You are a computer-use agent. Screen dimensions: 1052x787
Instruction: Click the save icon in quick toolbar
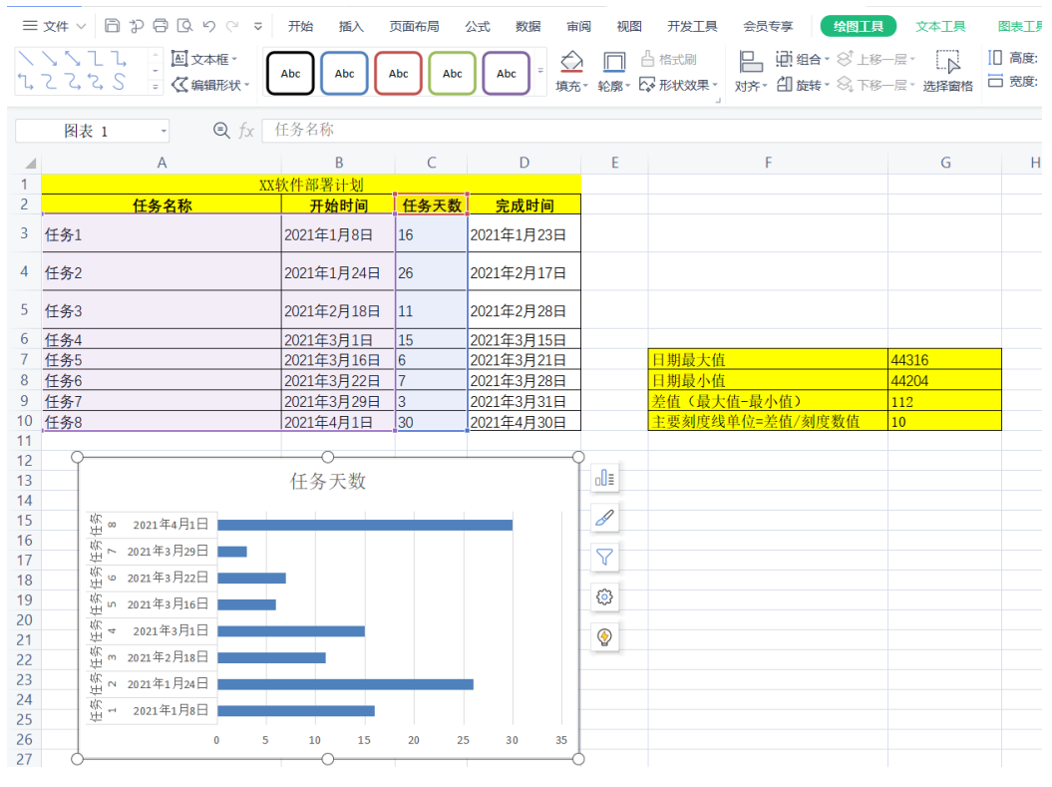(x=113, y=26)
